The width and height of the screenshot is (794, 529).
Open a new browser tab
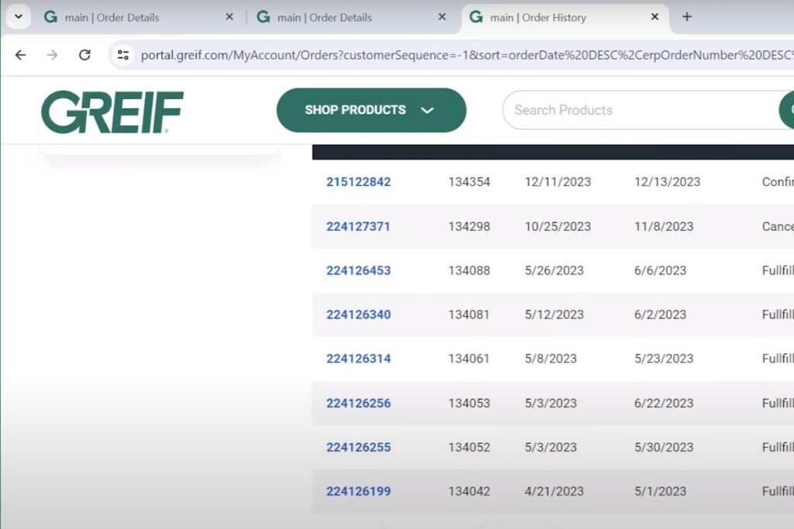(x=687, y=17)
